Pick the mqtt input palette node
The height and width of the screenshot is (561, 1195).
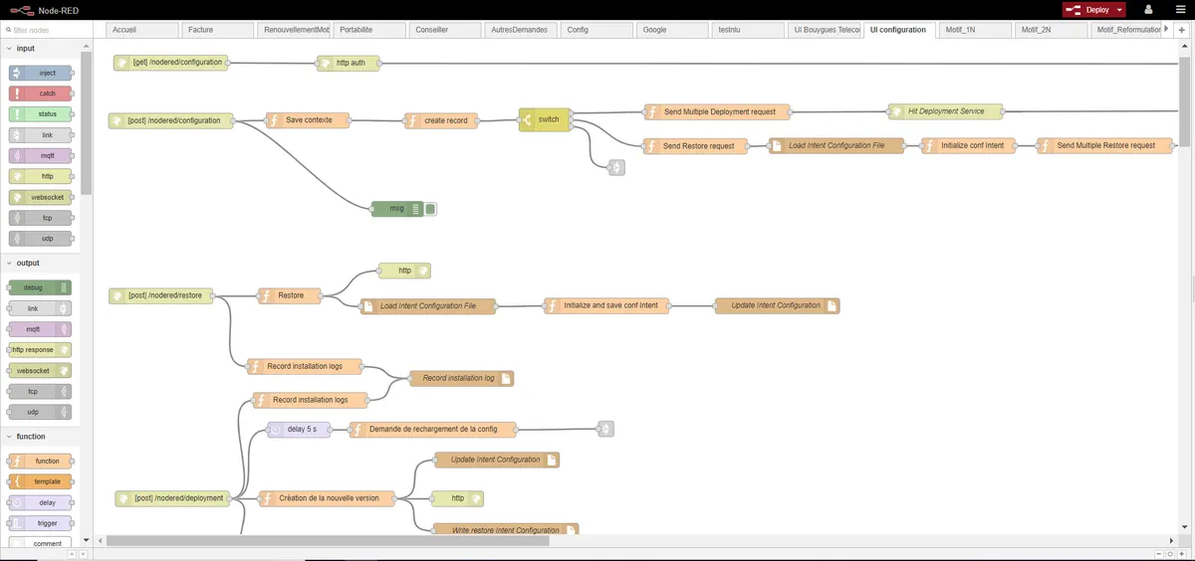tap(41, 155)
